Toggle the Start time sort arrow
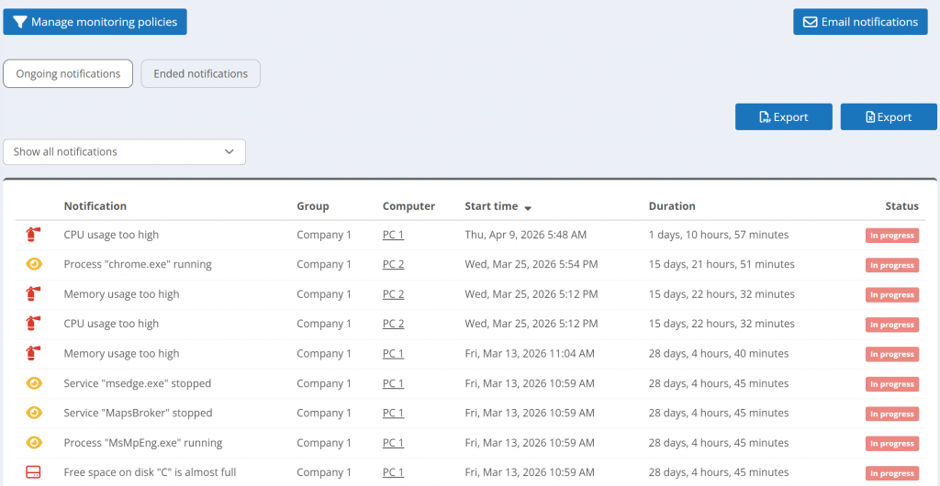 coord(528,207)
